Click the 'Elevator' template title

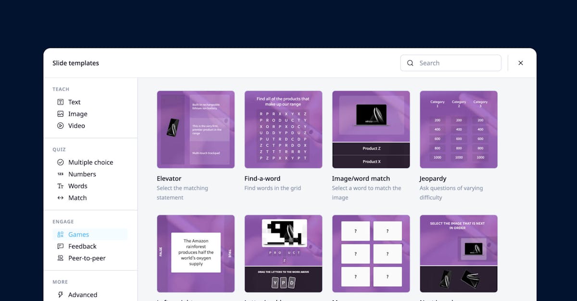[x=169, y=179]
